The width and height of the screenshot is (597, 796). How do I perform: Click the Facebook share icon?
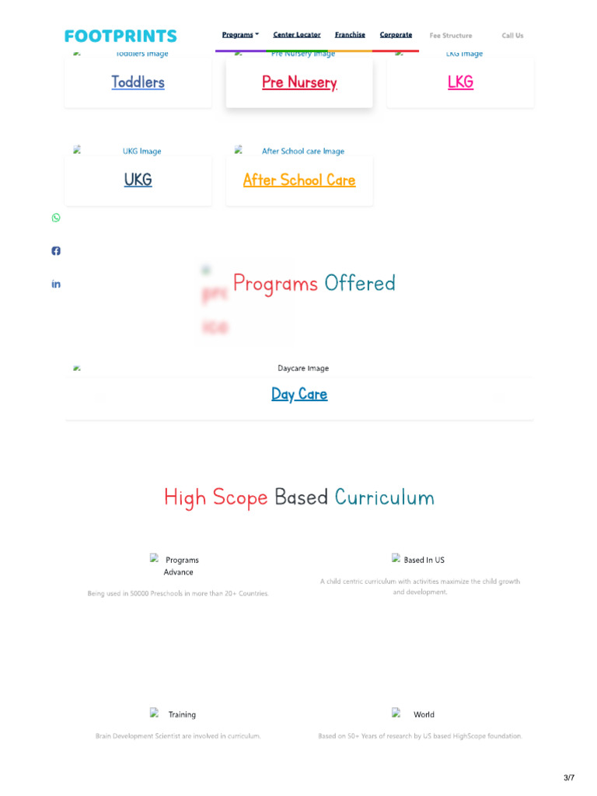56,251
